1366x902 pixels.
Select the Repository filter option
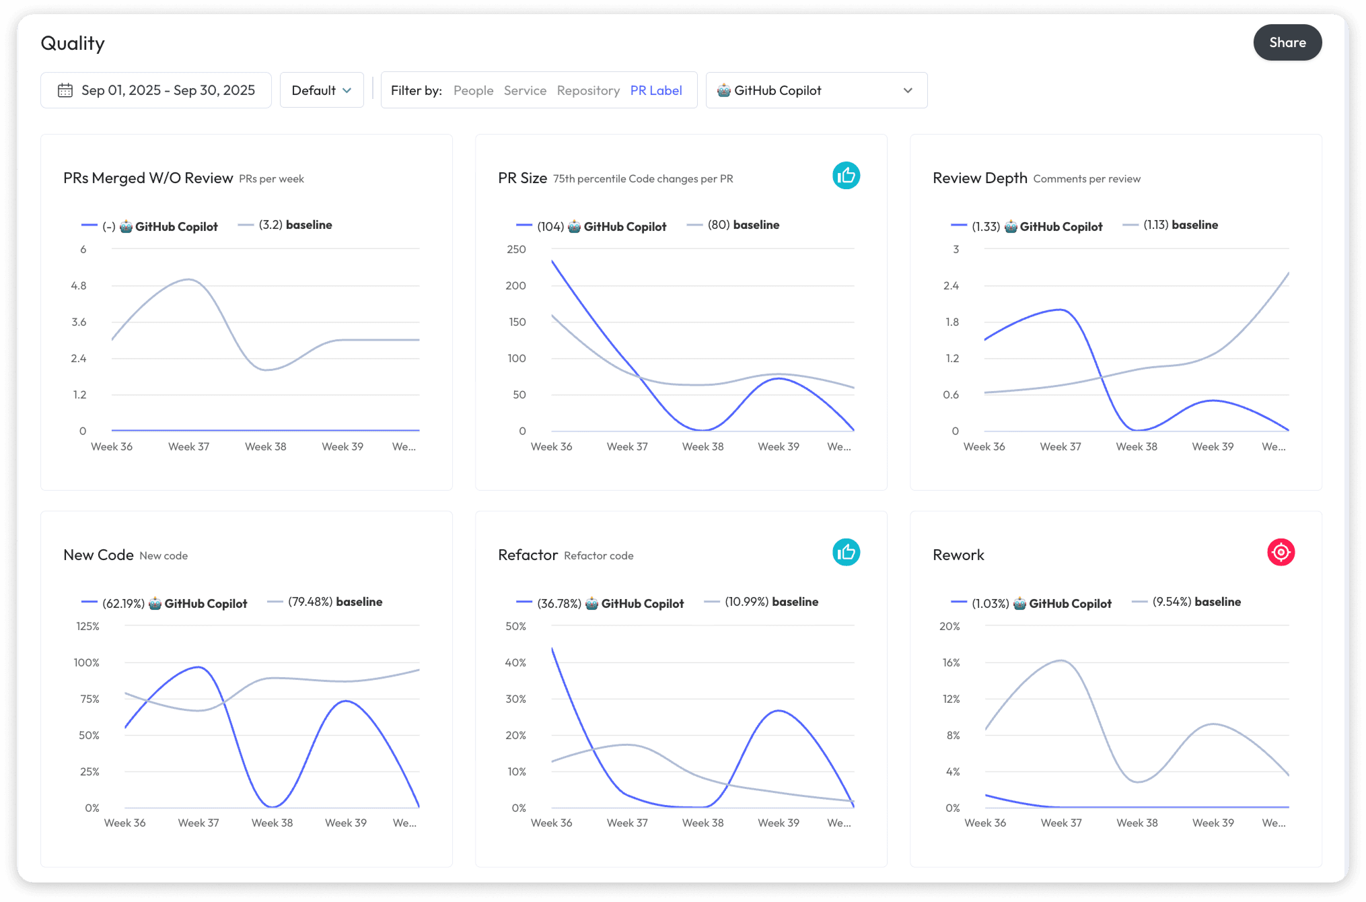pos(588,90)
